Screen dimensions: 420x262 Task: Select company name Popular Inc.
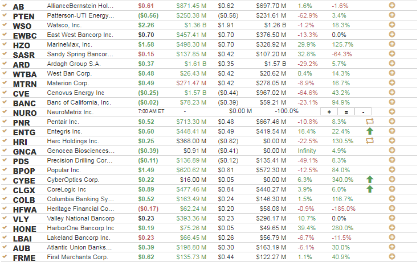coord(64,170)
